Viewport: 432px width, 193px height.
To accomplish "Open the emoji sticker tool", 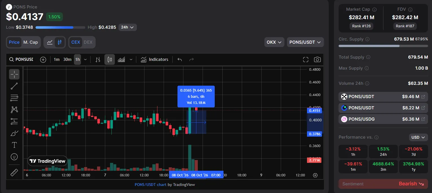I will tap(14, 157).
